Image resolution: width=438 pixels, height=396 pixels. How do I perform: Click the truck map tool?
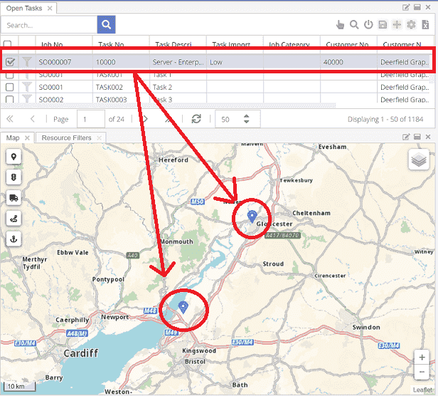point(14,198)
